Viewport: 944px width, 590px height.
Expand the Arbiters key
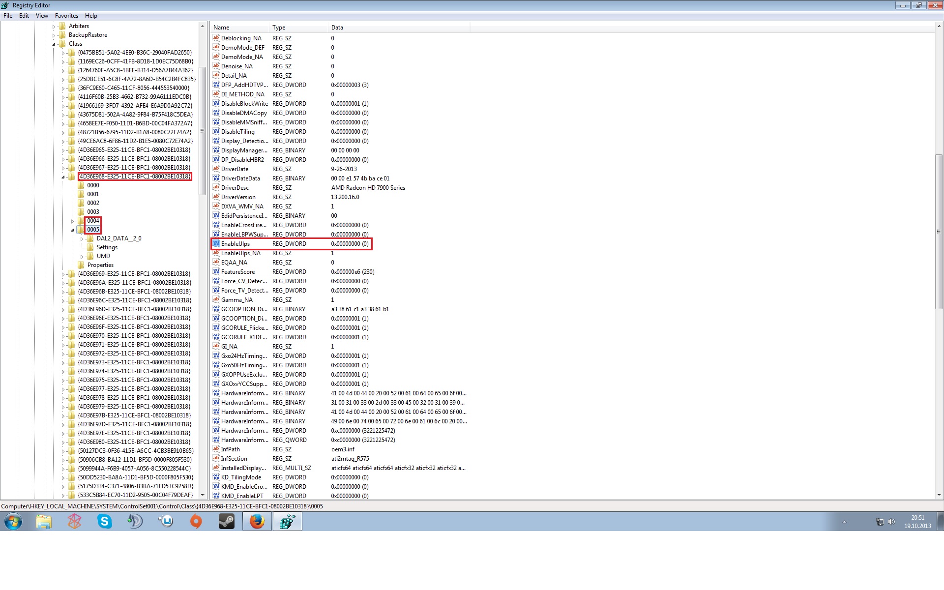tap(54, 27)
